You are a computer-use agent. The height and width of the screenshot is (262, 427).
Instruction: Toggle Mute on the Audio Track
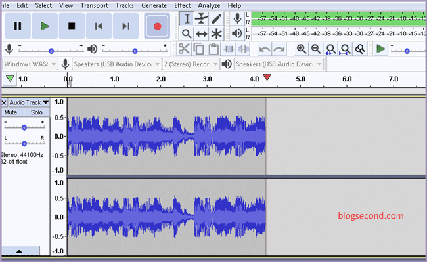point(11,112)
